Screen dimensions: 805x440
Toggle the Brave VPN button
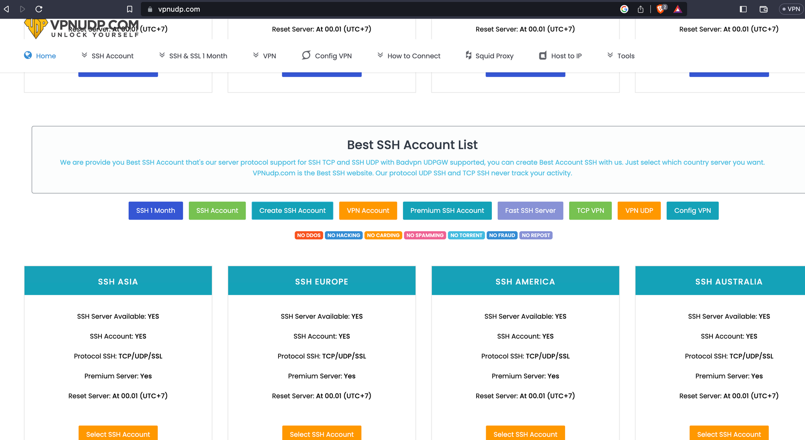[791, 9]
